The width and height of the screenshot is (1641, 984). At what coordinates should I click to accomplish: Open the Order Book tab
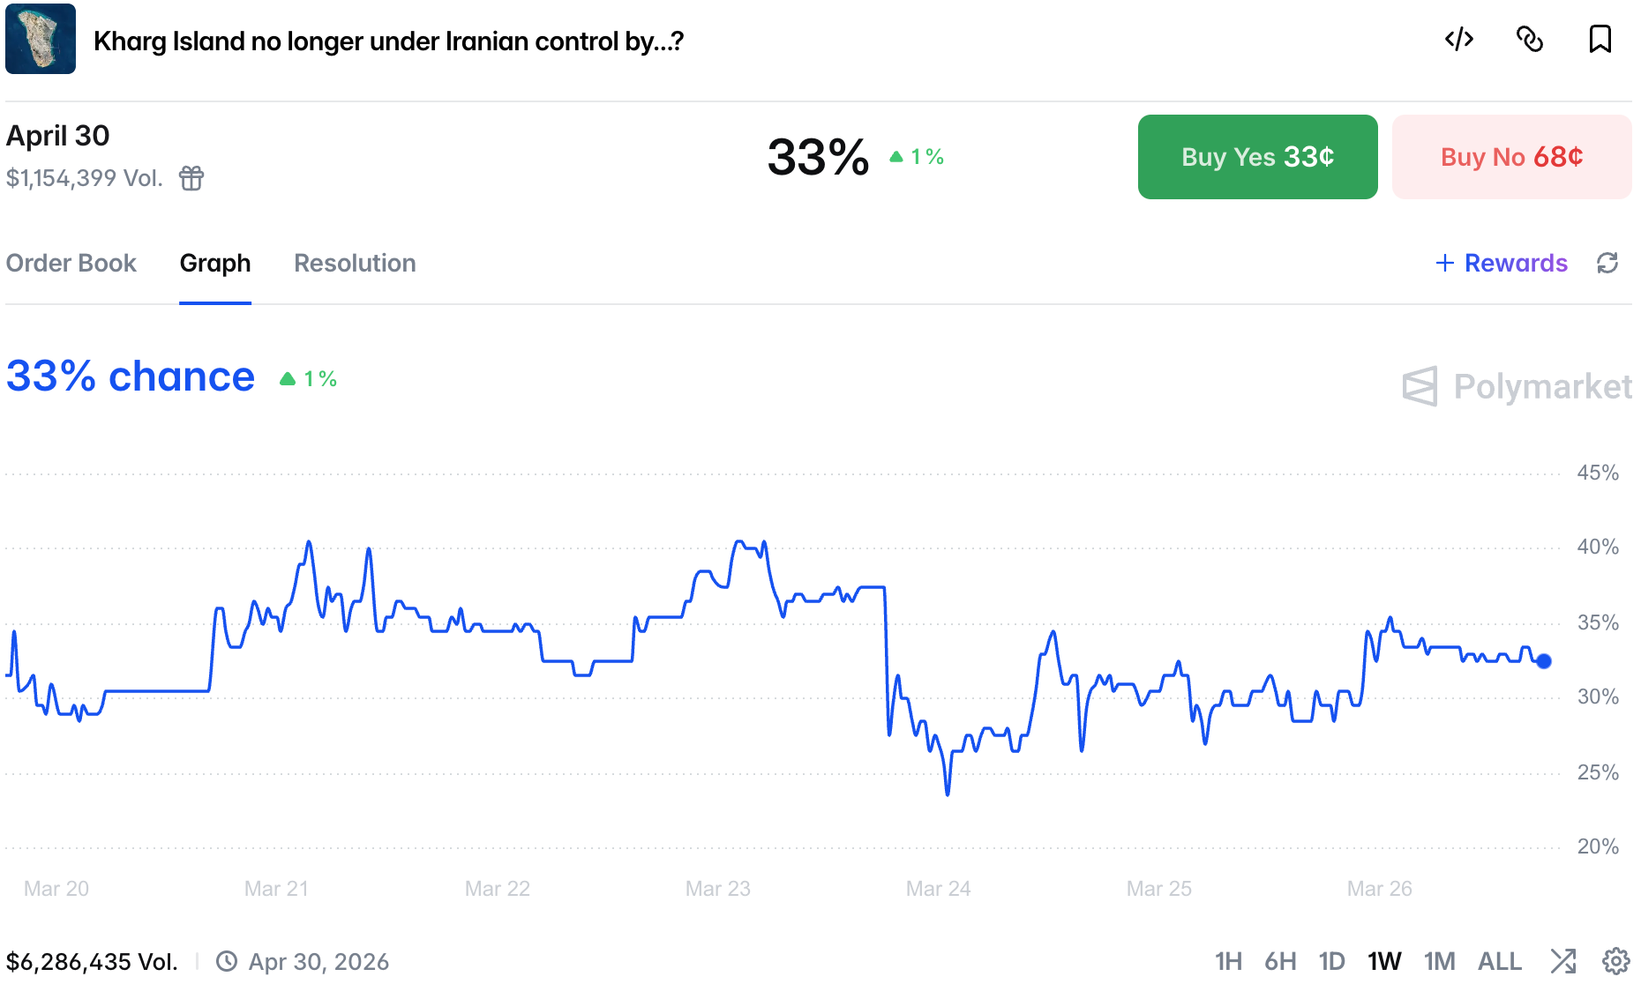71,263
